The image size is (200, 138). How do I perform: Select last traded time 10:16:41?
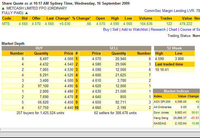[x=162, y=70]
